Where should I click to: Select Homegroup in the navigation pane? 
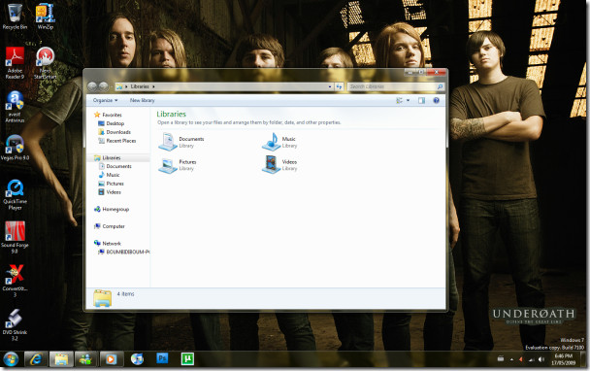[115, 210]
